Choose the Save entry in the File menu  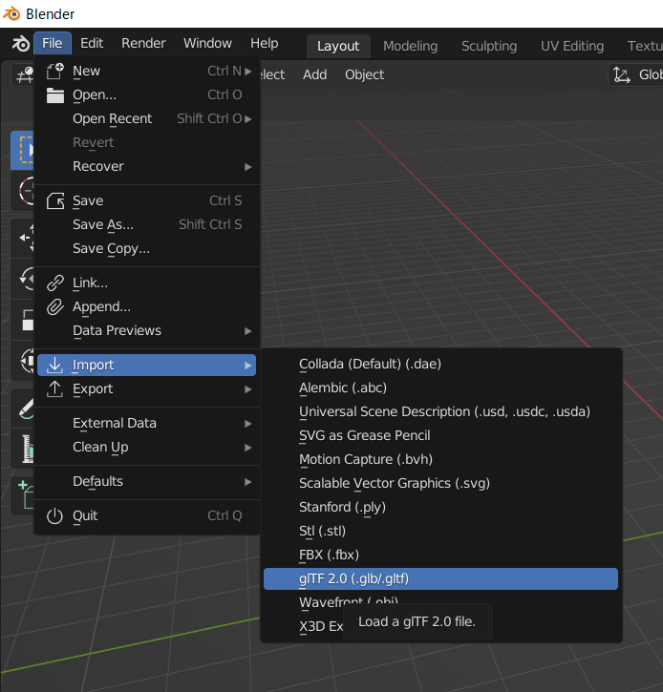[x=147, y=200]
